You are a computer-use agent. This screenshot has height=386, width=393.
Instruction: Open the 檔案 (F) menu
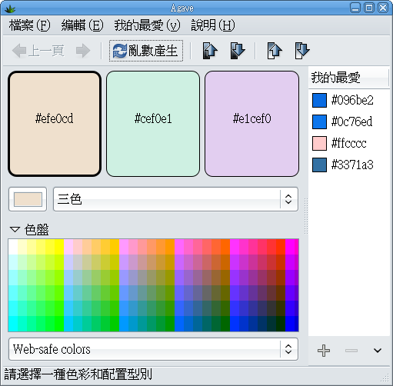click(x=30, y=25)
